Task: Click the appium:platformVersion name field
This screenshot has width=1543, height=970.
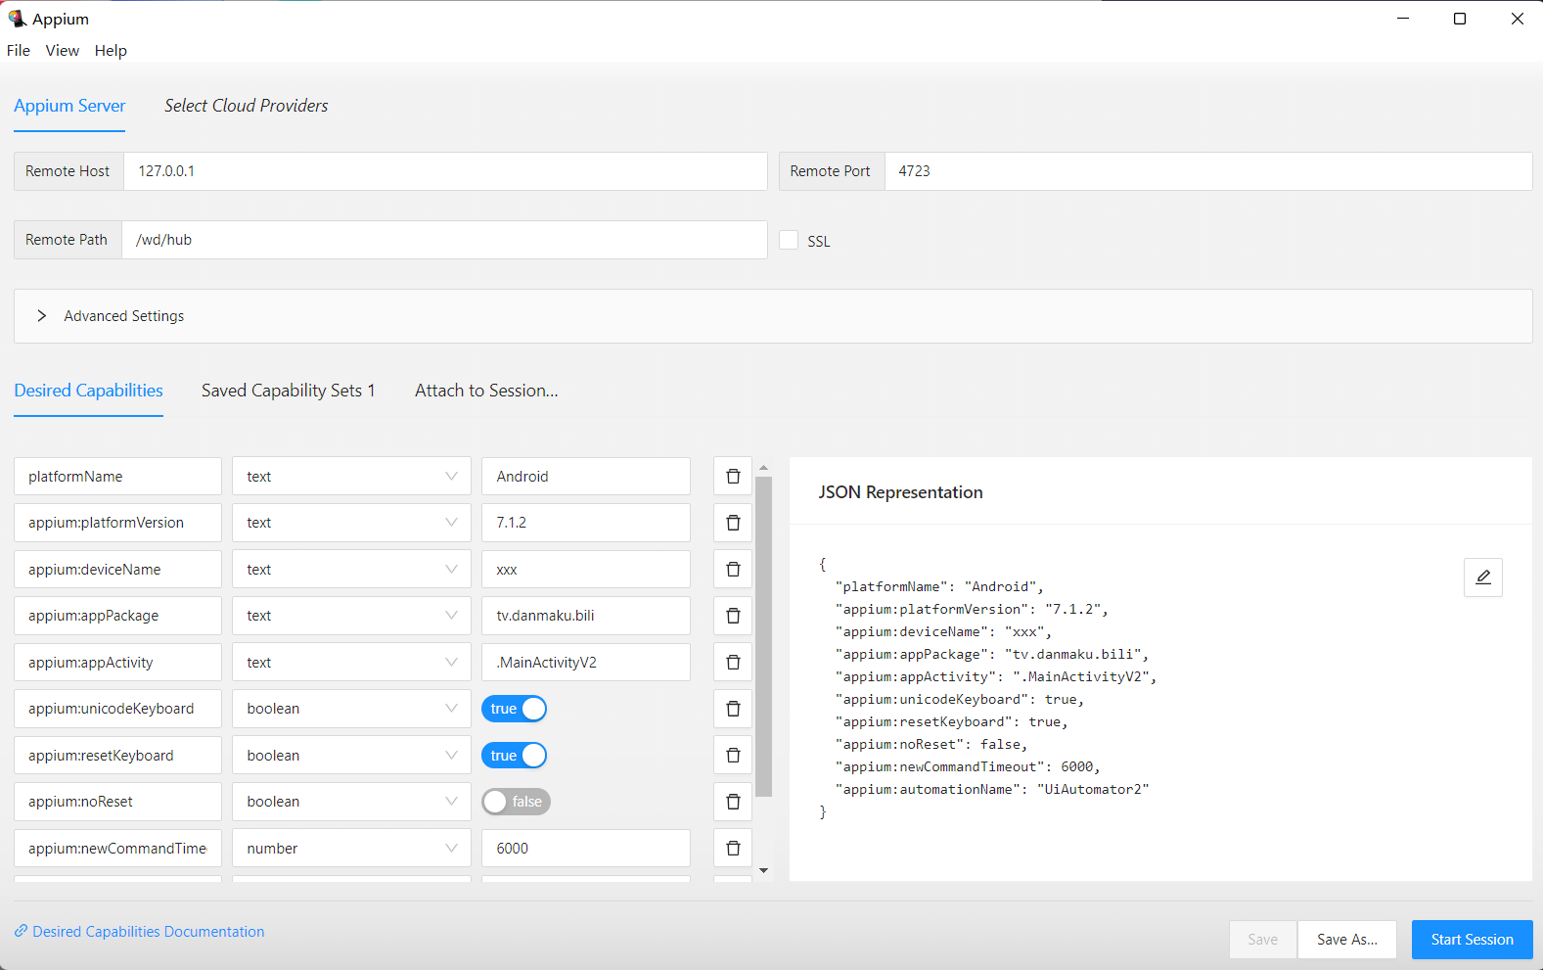Action: 117,523
